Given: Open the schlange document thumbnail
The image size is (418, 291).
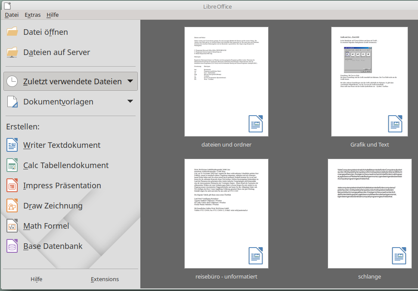Looking at the screenshot, I should [x=369, y=214].
